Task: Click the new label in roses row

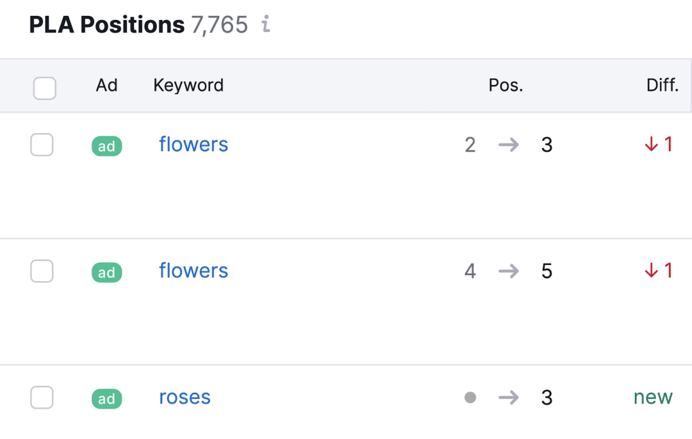Action: pos(653,397)
